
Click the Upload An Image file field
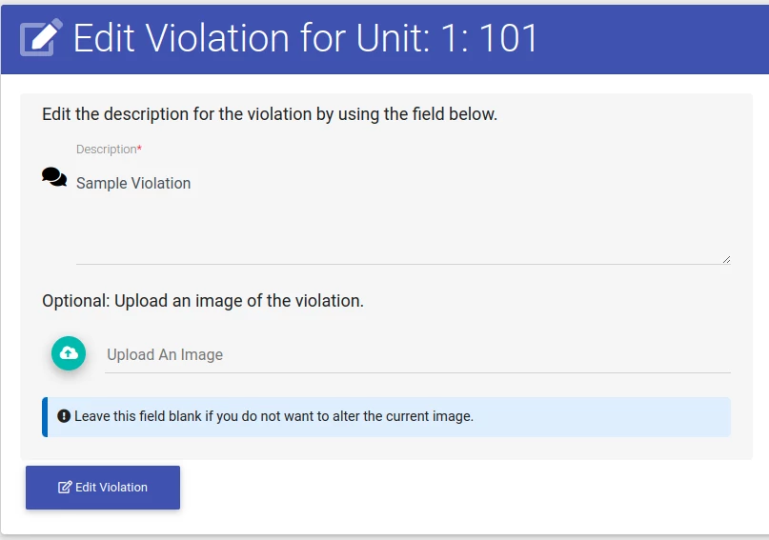click(417, 355)
